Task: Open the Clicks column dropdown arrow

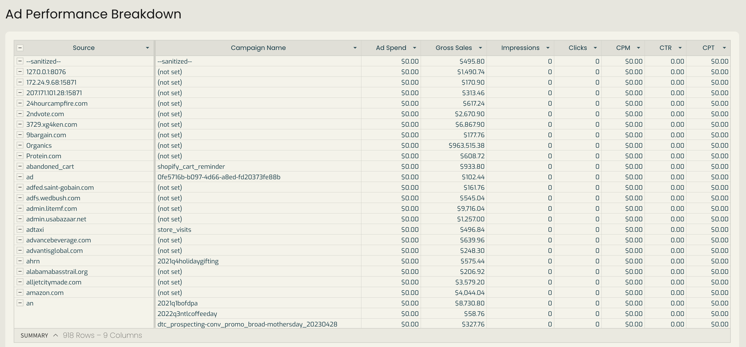Action: click(x=595, y=48)
